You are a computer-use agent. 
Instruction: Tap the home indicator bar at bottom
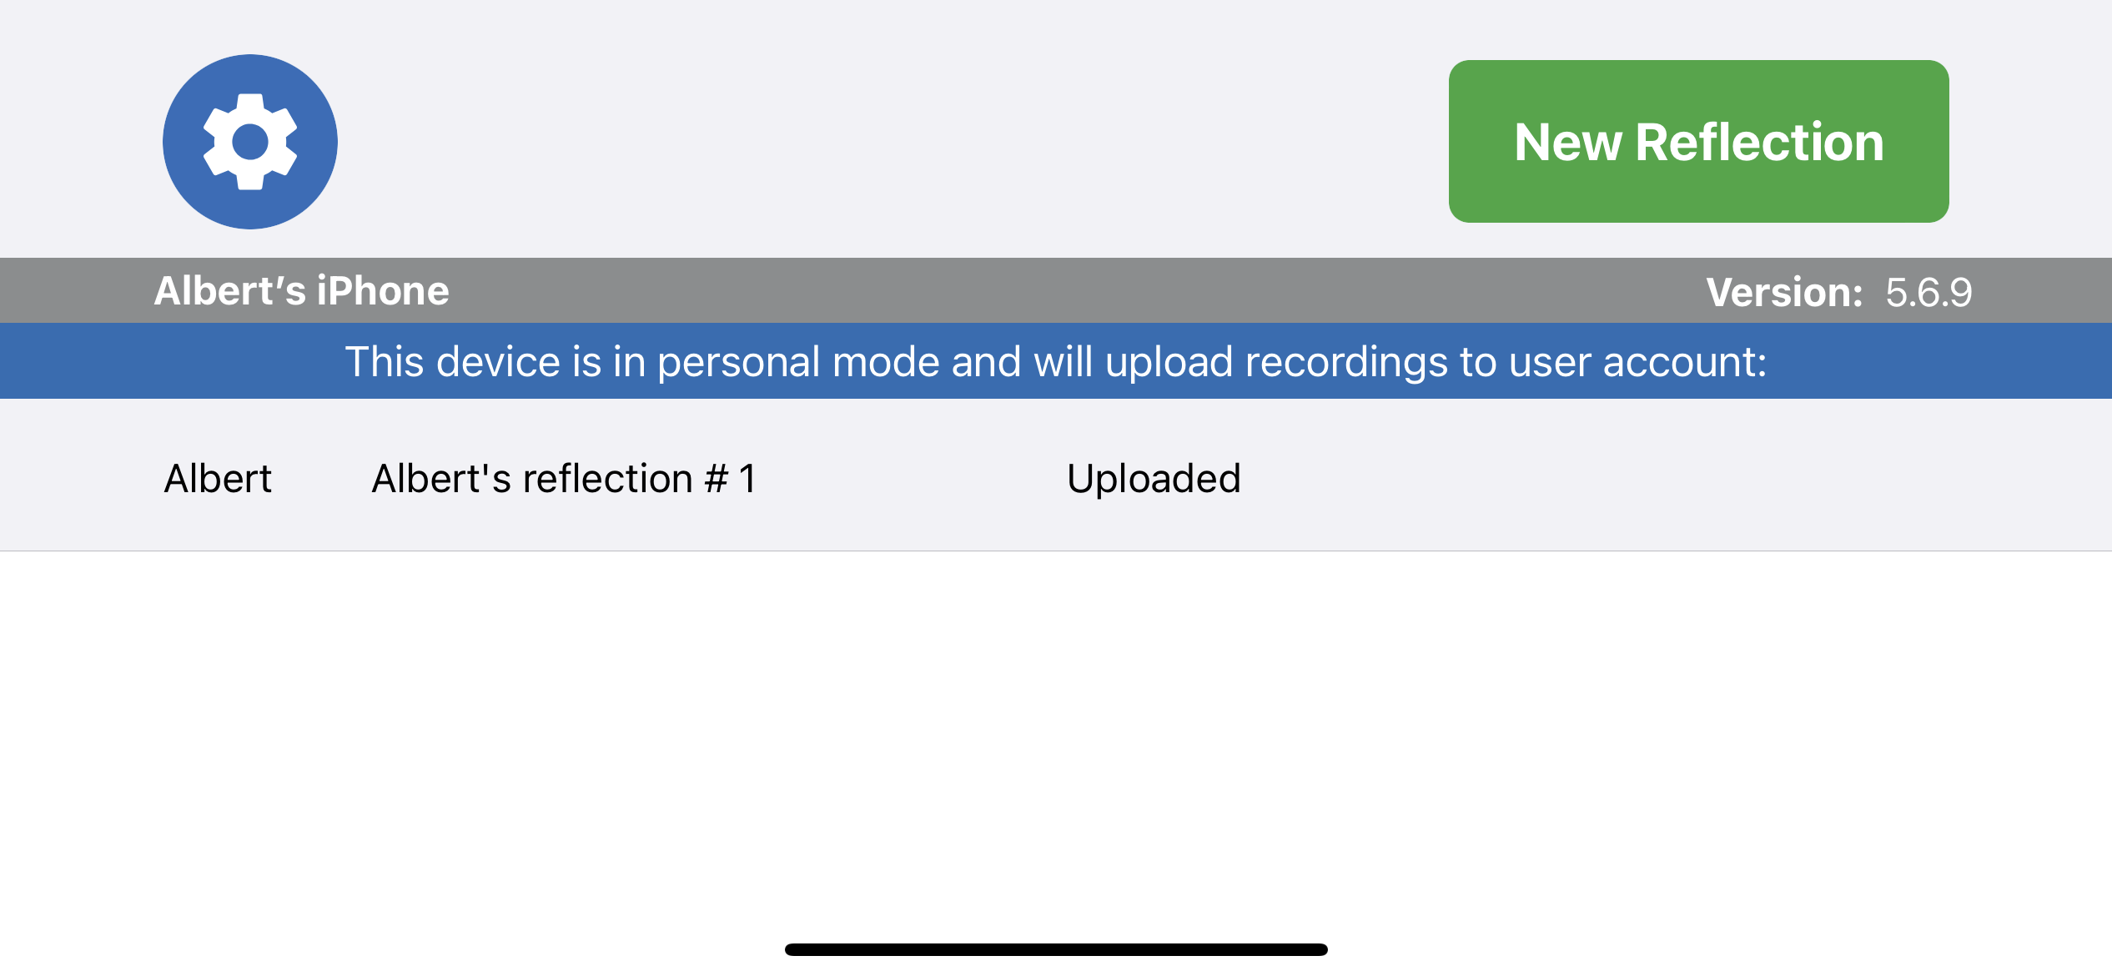point(1056,949)
